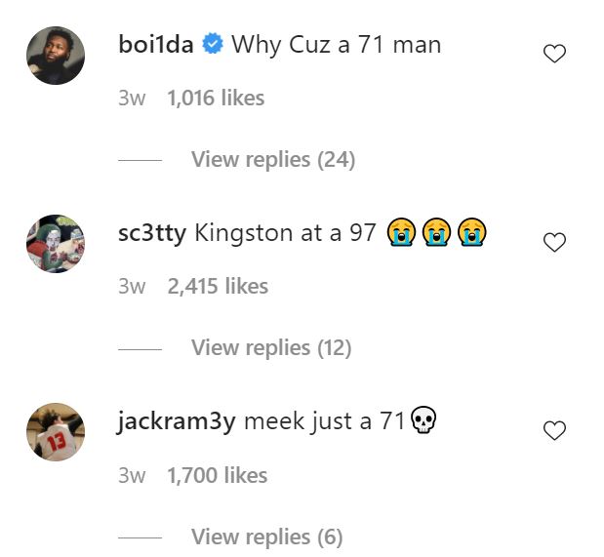Show who gave 2,415 likes
Image resolution: width=604 pixels, height=557 pixels.
coord(218,286)
